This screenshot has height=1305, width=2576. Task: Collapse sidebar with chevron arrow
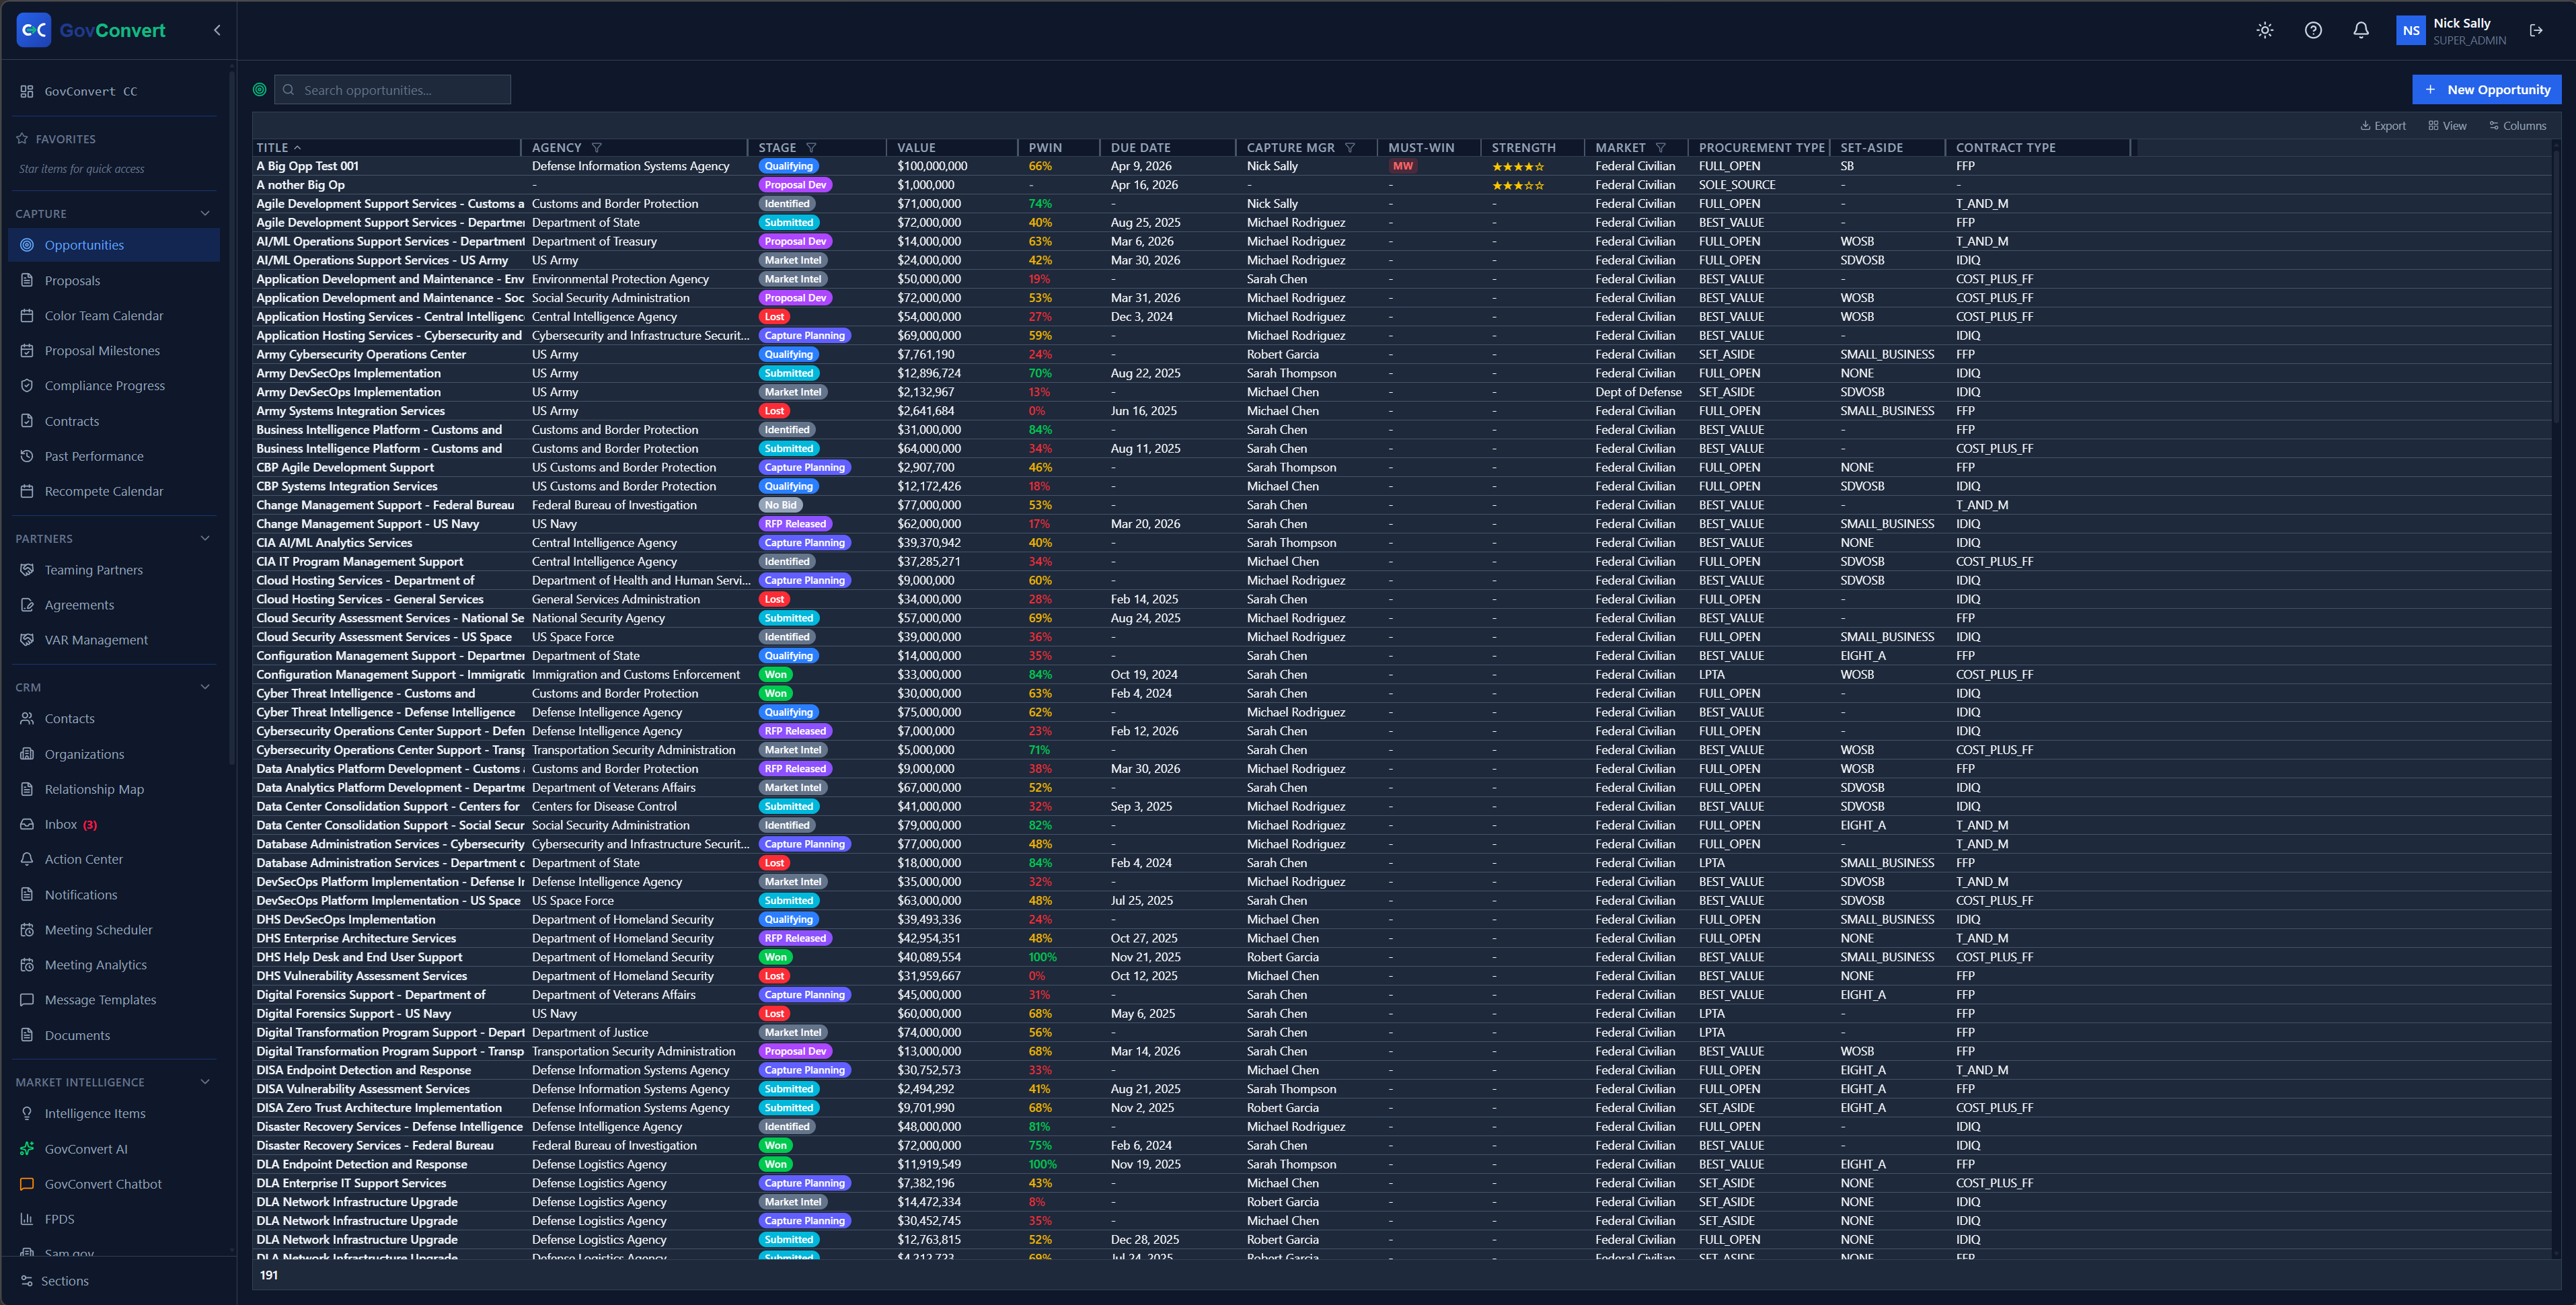click(x=217, y=30)
